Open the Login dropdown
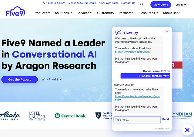194x137 pixels. (181, 5)
